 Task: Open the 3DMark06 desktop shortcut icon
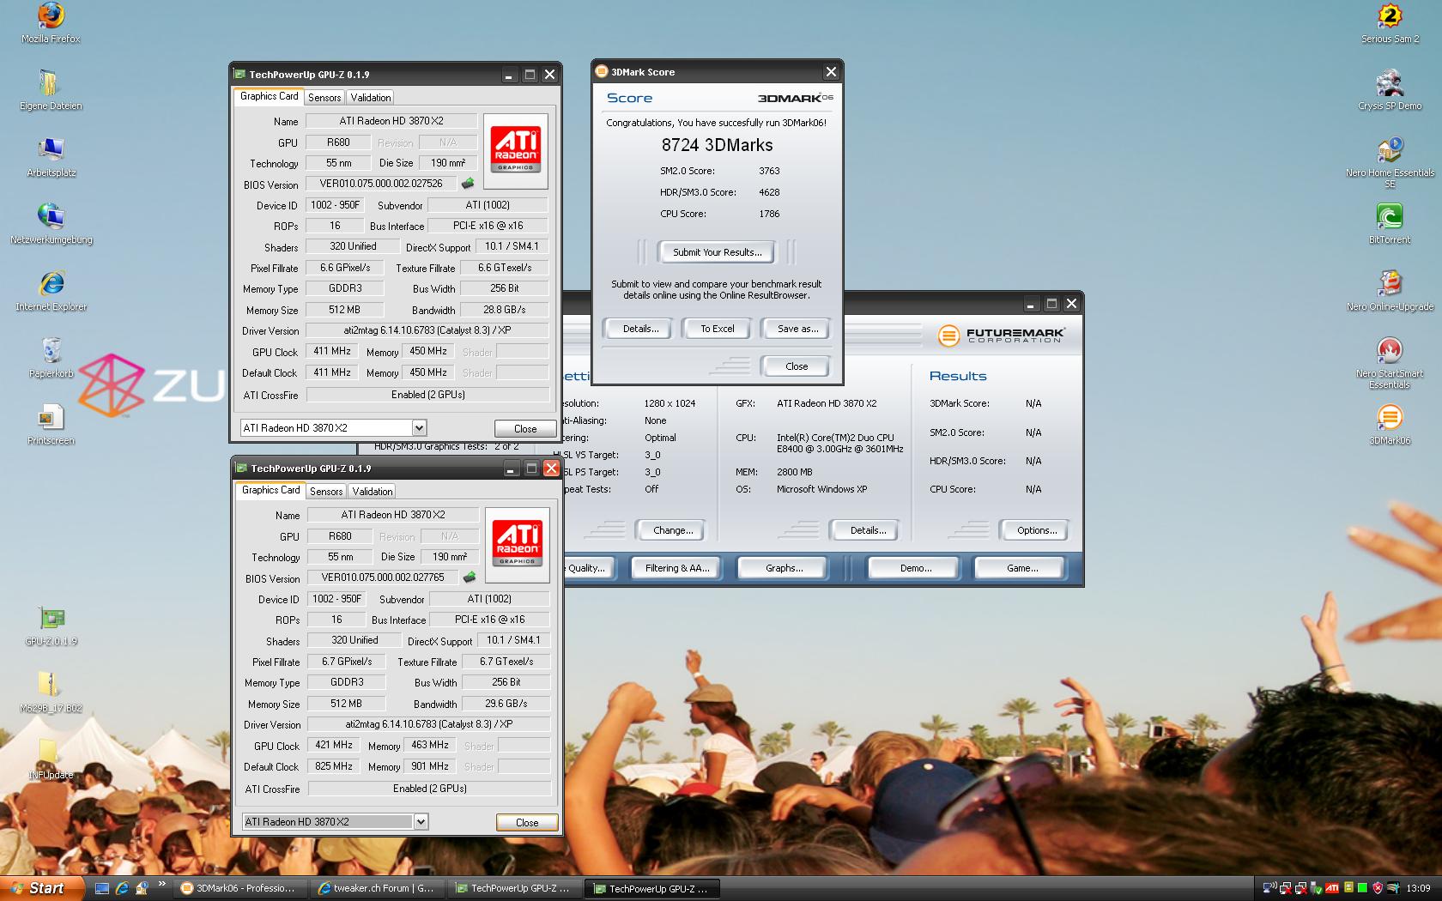point(1389,418)
